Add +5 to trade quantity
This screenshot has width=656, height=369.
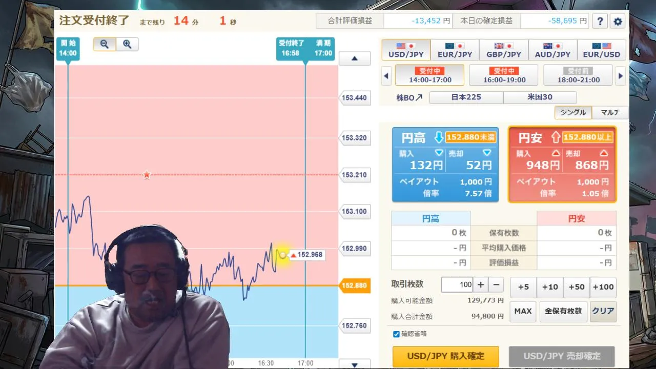click(x=523, y=287)
